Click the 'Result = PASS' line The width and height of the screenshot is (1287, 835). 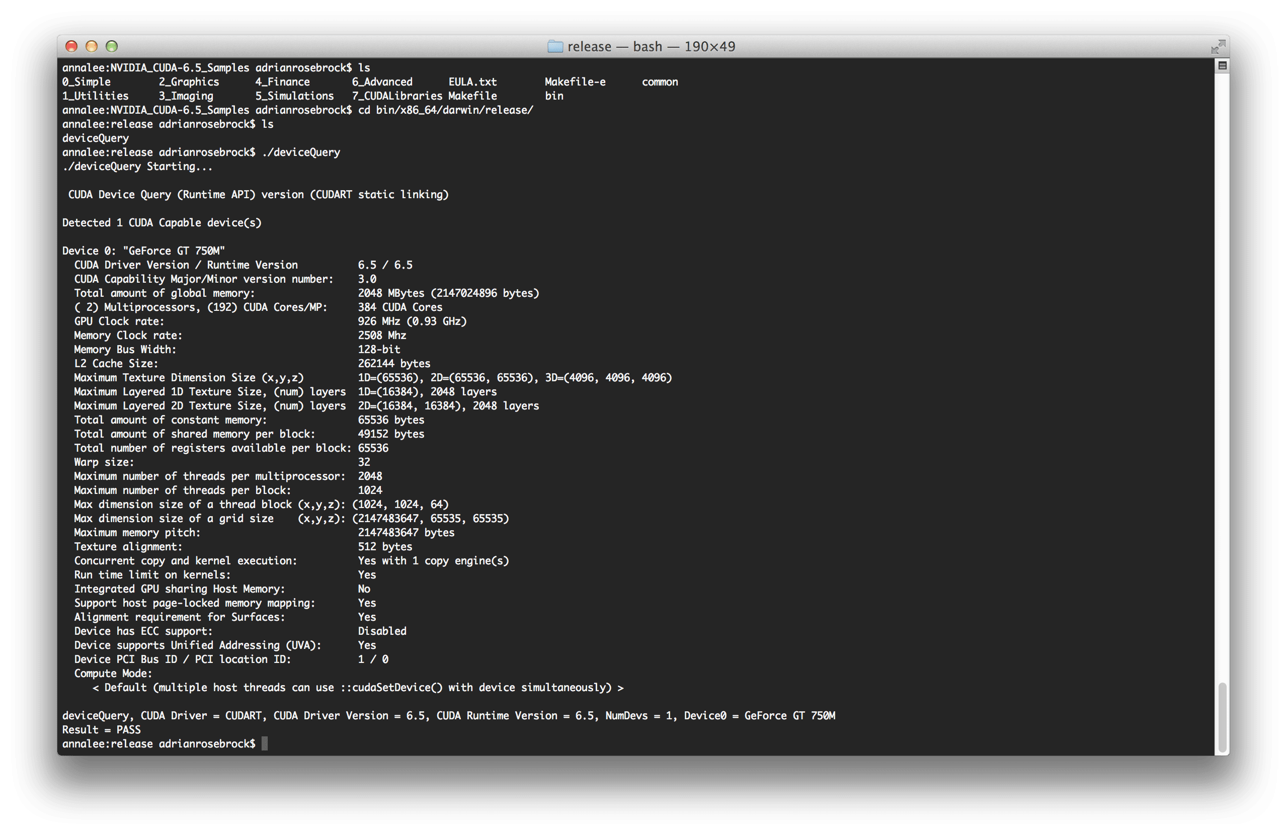click(x=101, y=729)
